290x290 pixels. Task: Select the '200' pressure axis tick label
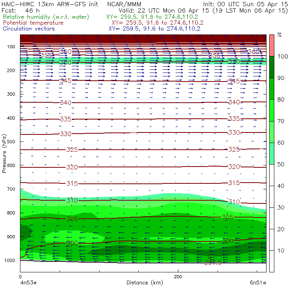tap(11, 71)
